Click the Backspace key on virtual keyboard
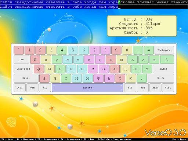The width and height of the screenshot is (188, 141). pyautogui.click(x=164, y=50)
